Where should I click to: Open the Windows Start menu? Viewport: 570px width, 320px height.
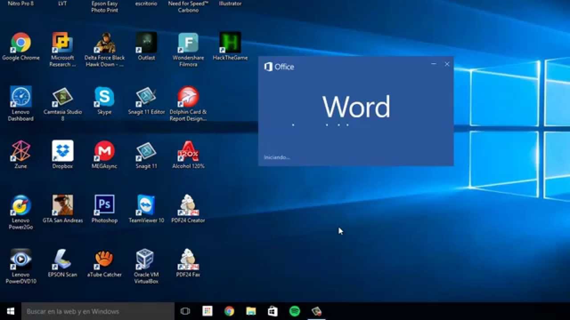[x=11, y=311]
